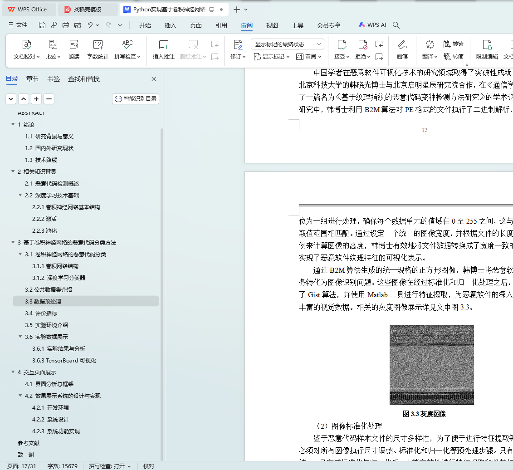Start 朗读 read aloud
Screen dimensions: 513x470
pos(74,49)
